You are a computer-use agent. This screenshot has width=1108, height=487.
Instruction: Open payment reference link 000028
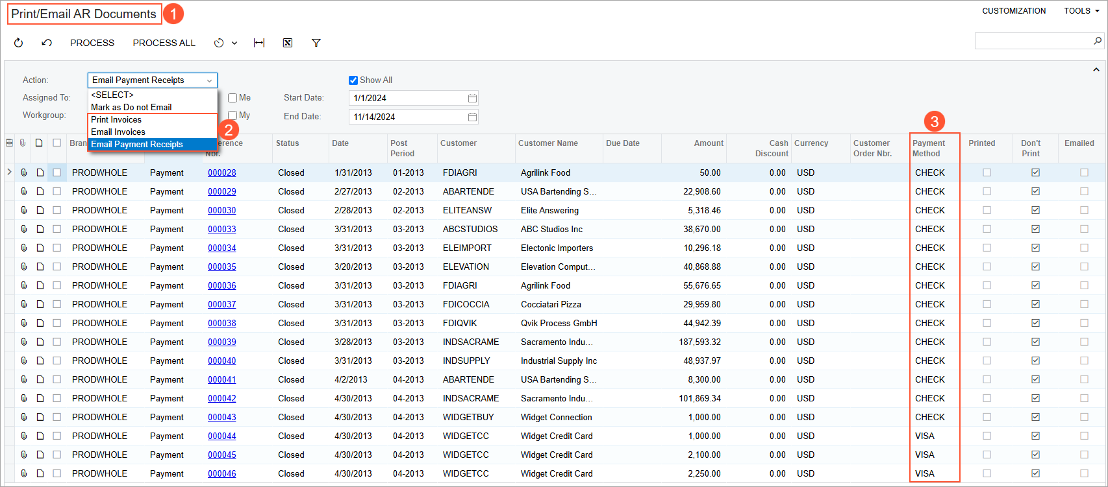222,172
